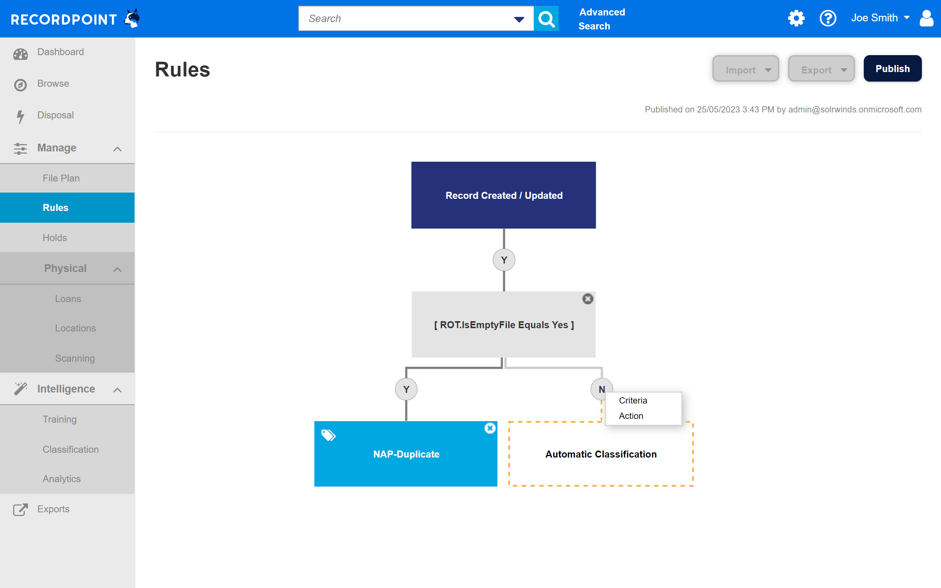This screenshot has width=941, height=588.
Task: Open settings gear icon
Action: pyautogui.click(x=796, y=18)
